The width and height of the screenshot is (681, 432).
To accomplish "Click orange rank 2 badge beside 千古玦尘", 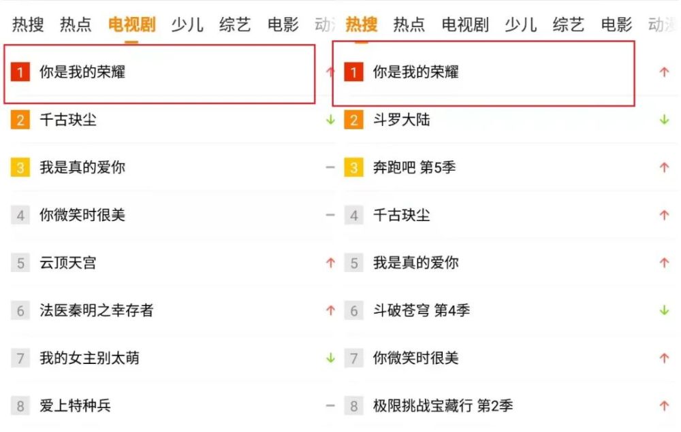I will click(x=20, y=120).
